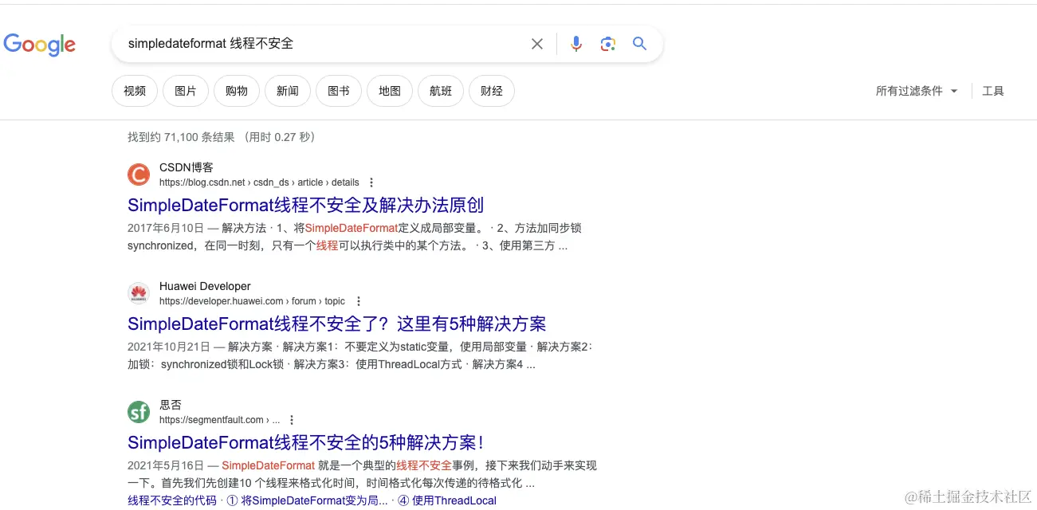Start voice search with microphone icon

(576, 44)
